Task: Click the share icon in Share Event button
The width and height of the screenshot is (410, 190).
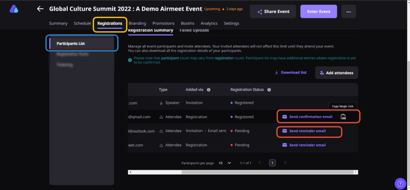Action: click(260, 12)
